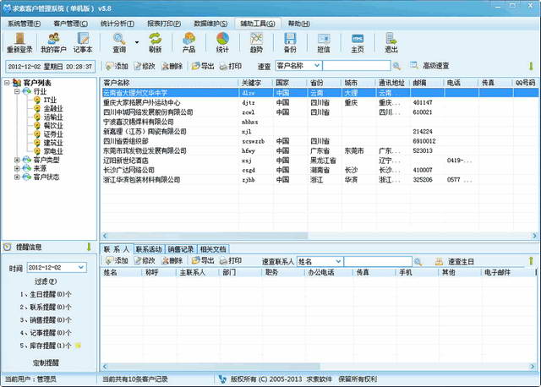The width and height of the screenshot is (541, 387).
Task: Click the 备份 backup icon
Action: point(290,42)
